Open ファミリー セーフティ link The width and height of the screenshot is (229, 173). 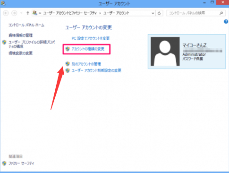point(21,164)
